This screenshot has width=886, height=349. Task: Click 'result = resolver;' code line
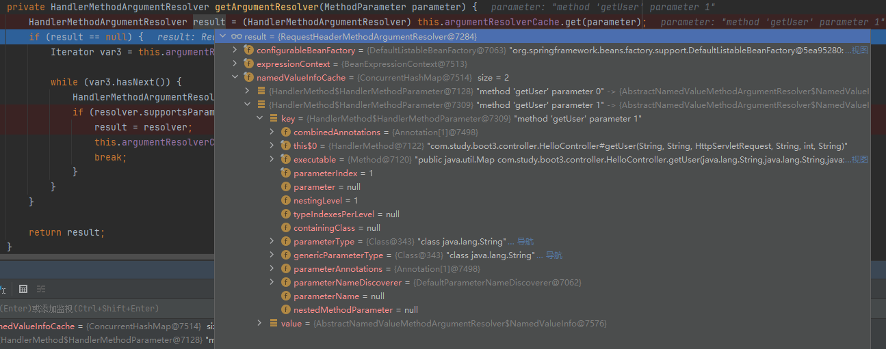[x=144, y=127]
